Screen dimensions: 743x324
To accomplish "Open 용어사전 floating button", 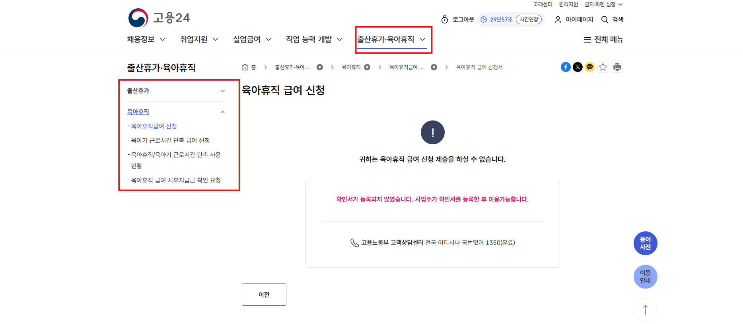I will pos(645,243).
